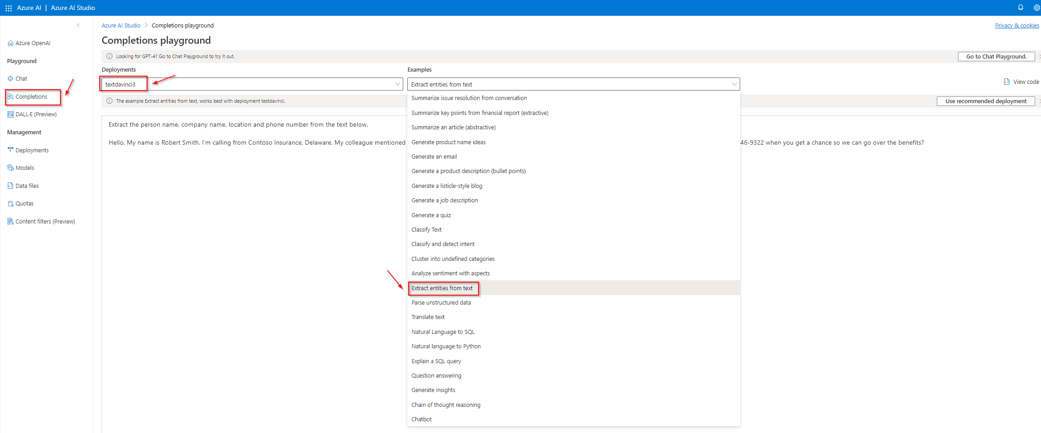Choose Generate a product description option
Screen dimensions: 1041x433
(573, 171)
